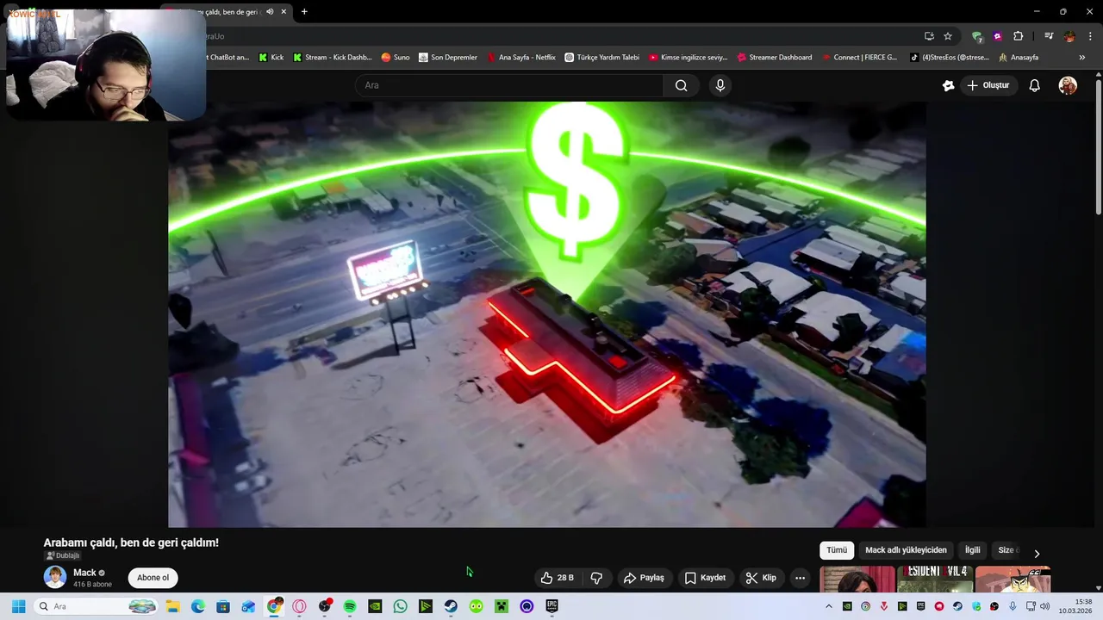Open the YouTube account avatar menu
The image size is (1103, 620).
pos(1068,85)
